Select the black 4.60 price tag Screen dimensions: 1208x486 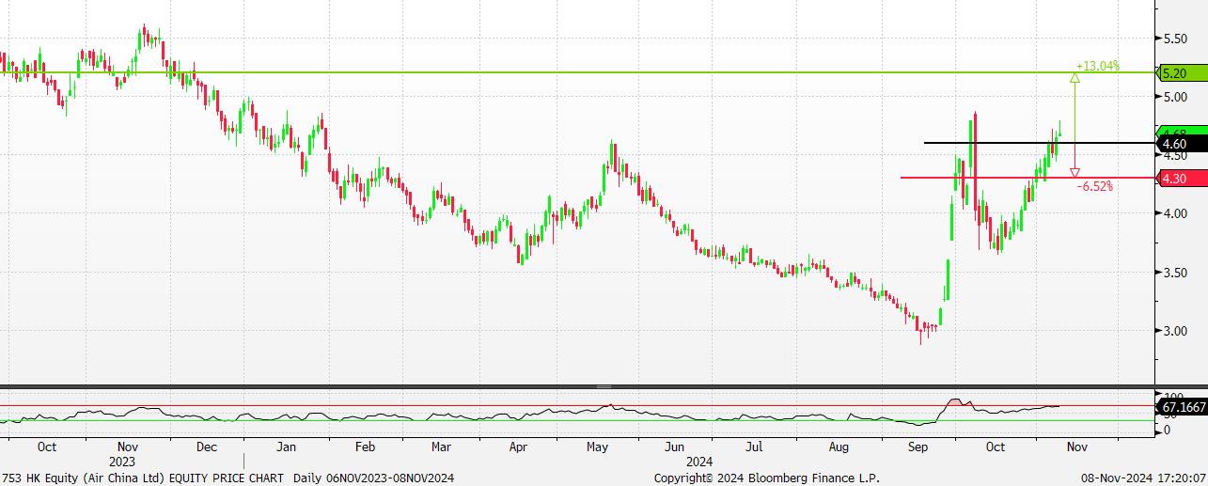click(x=1181, y=144)
